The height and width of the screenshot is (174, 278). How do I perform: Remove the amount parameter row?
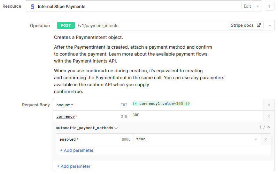coord(269,105)
